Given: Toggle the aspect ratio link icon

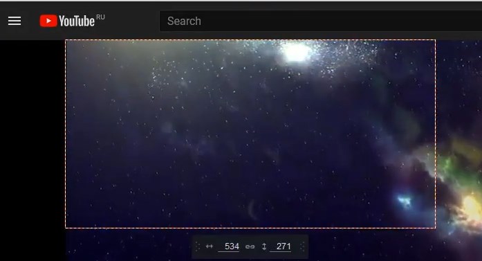Looking at the screenshot, I should (x=250, y=246).
